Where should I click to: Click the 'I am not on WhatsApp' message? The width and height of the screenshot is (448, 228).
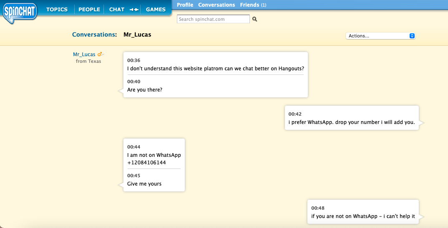[154, 155]
